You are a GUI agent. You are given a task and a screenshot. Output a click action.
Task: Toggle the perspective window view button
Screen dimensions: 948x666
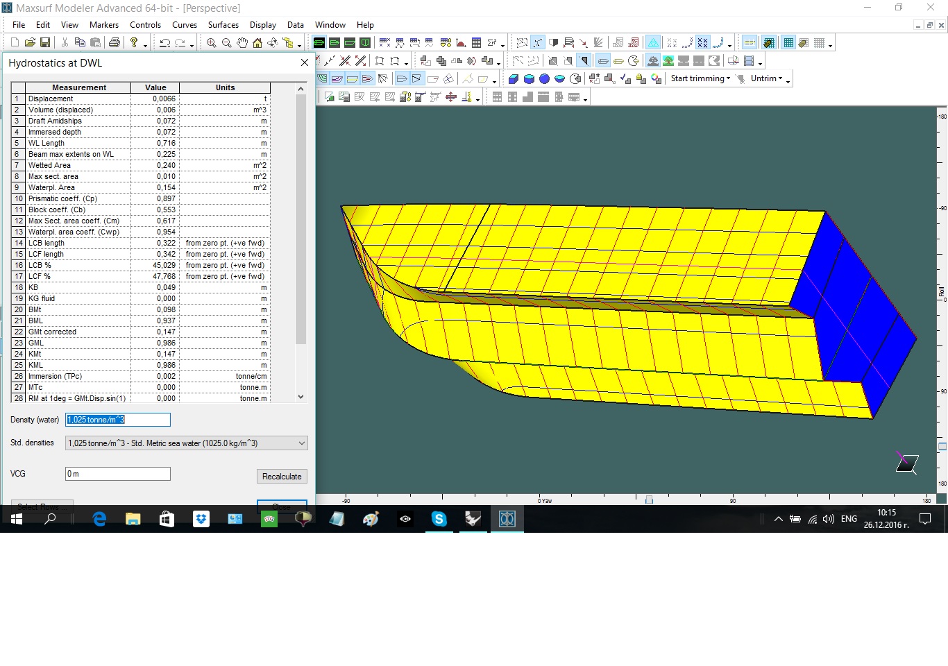pos(319,43)
